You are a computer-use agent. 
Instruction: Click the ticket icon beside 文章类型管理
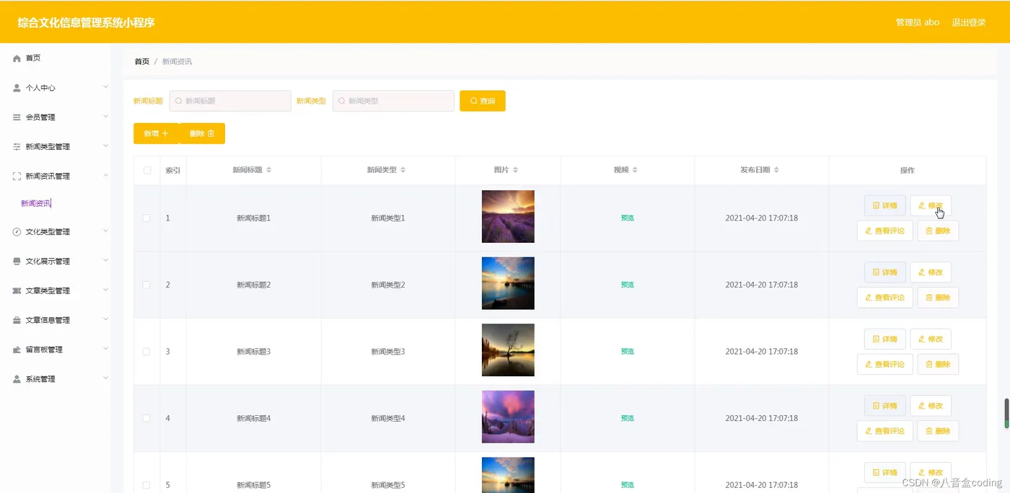coord(17,290)
